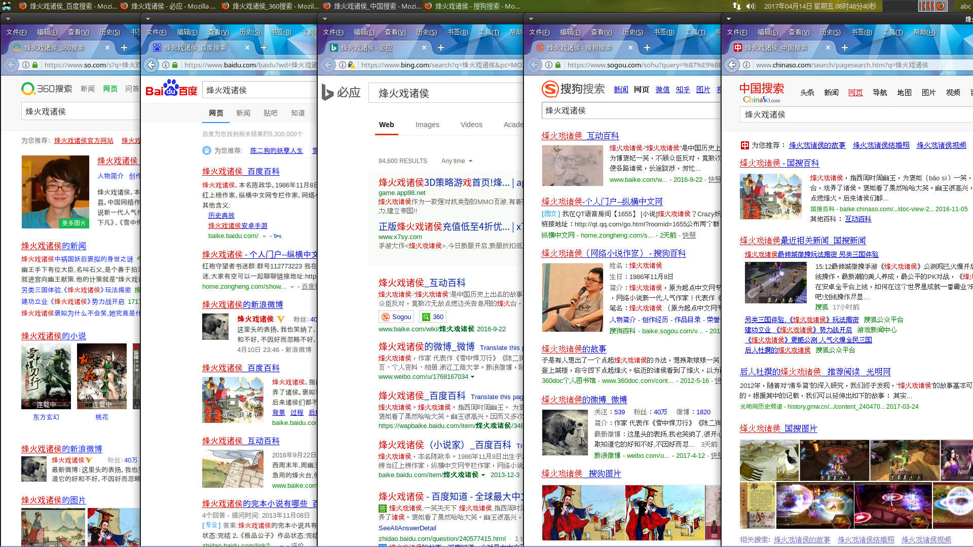Open 知乎 category in Sogou
Image resolution: width=973 pixels, height=547 pixels.
[x=683, y=90]
